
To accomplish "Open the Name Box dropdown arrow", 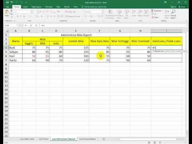I will click(17, 25).
